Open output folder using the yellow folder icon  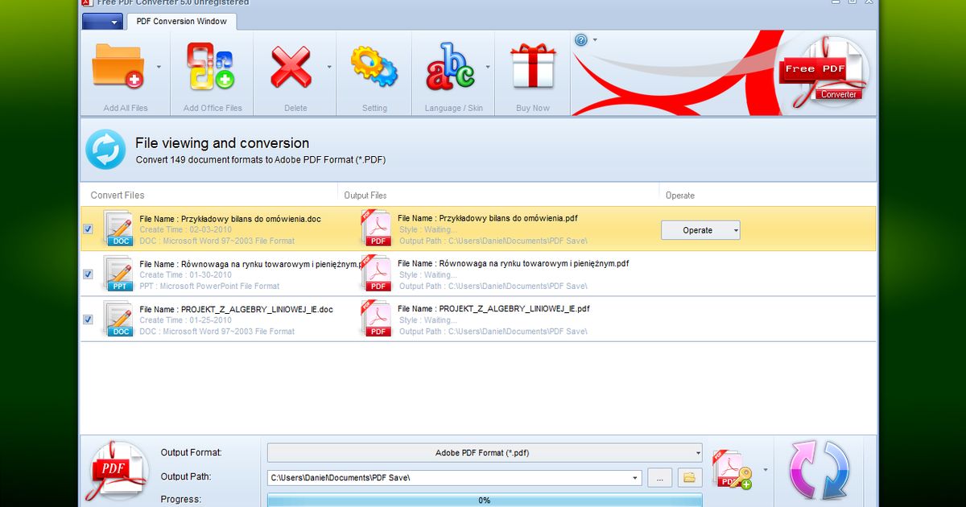click(x=689, y=477)
